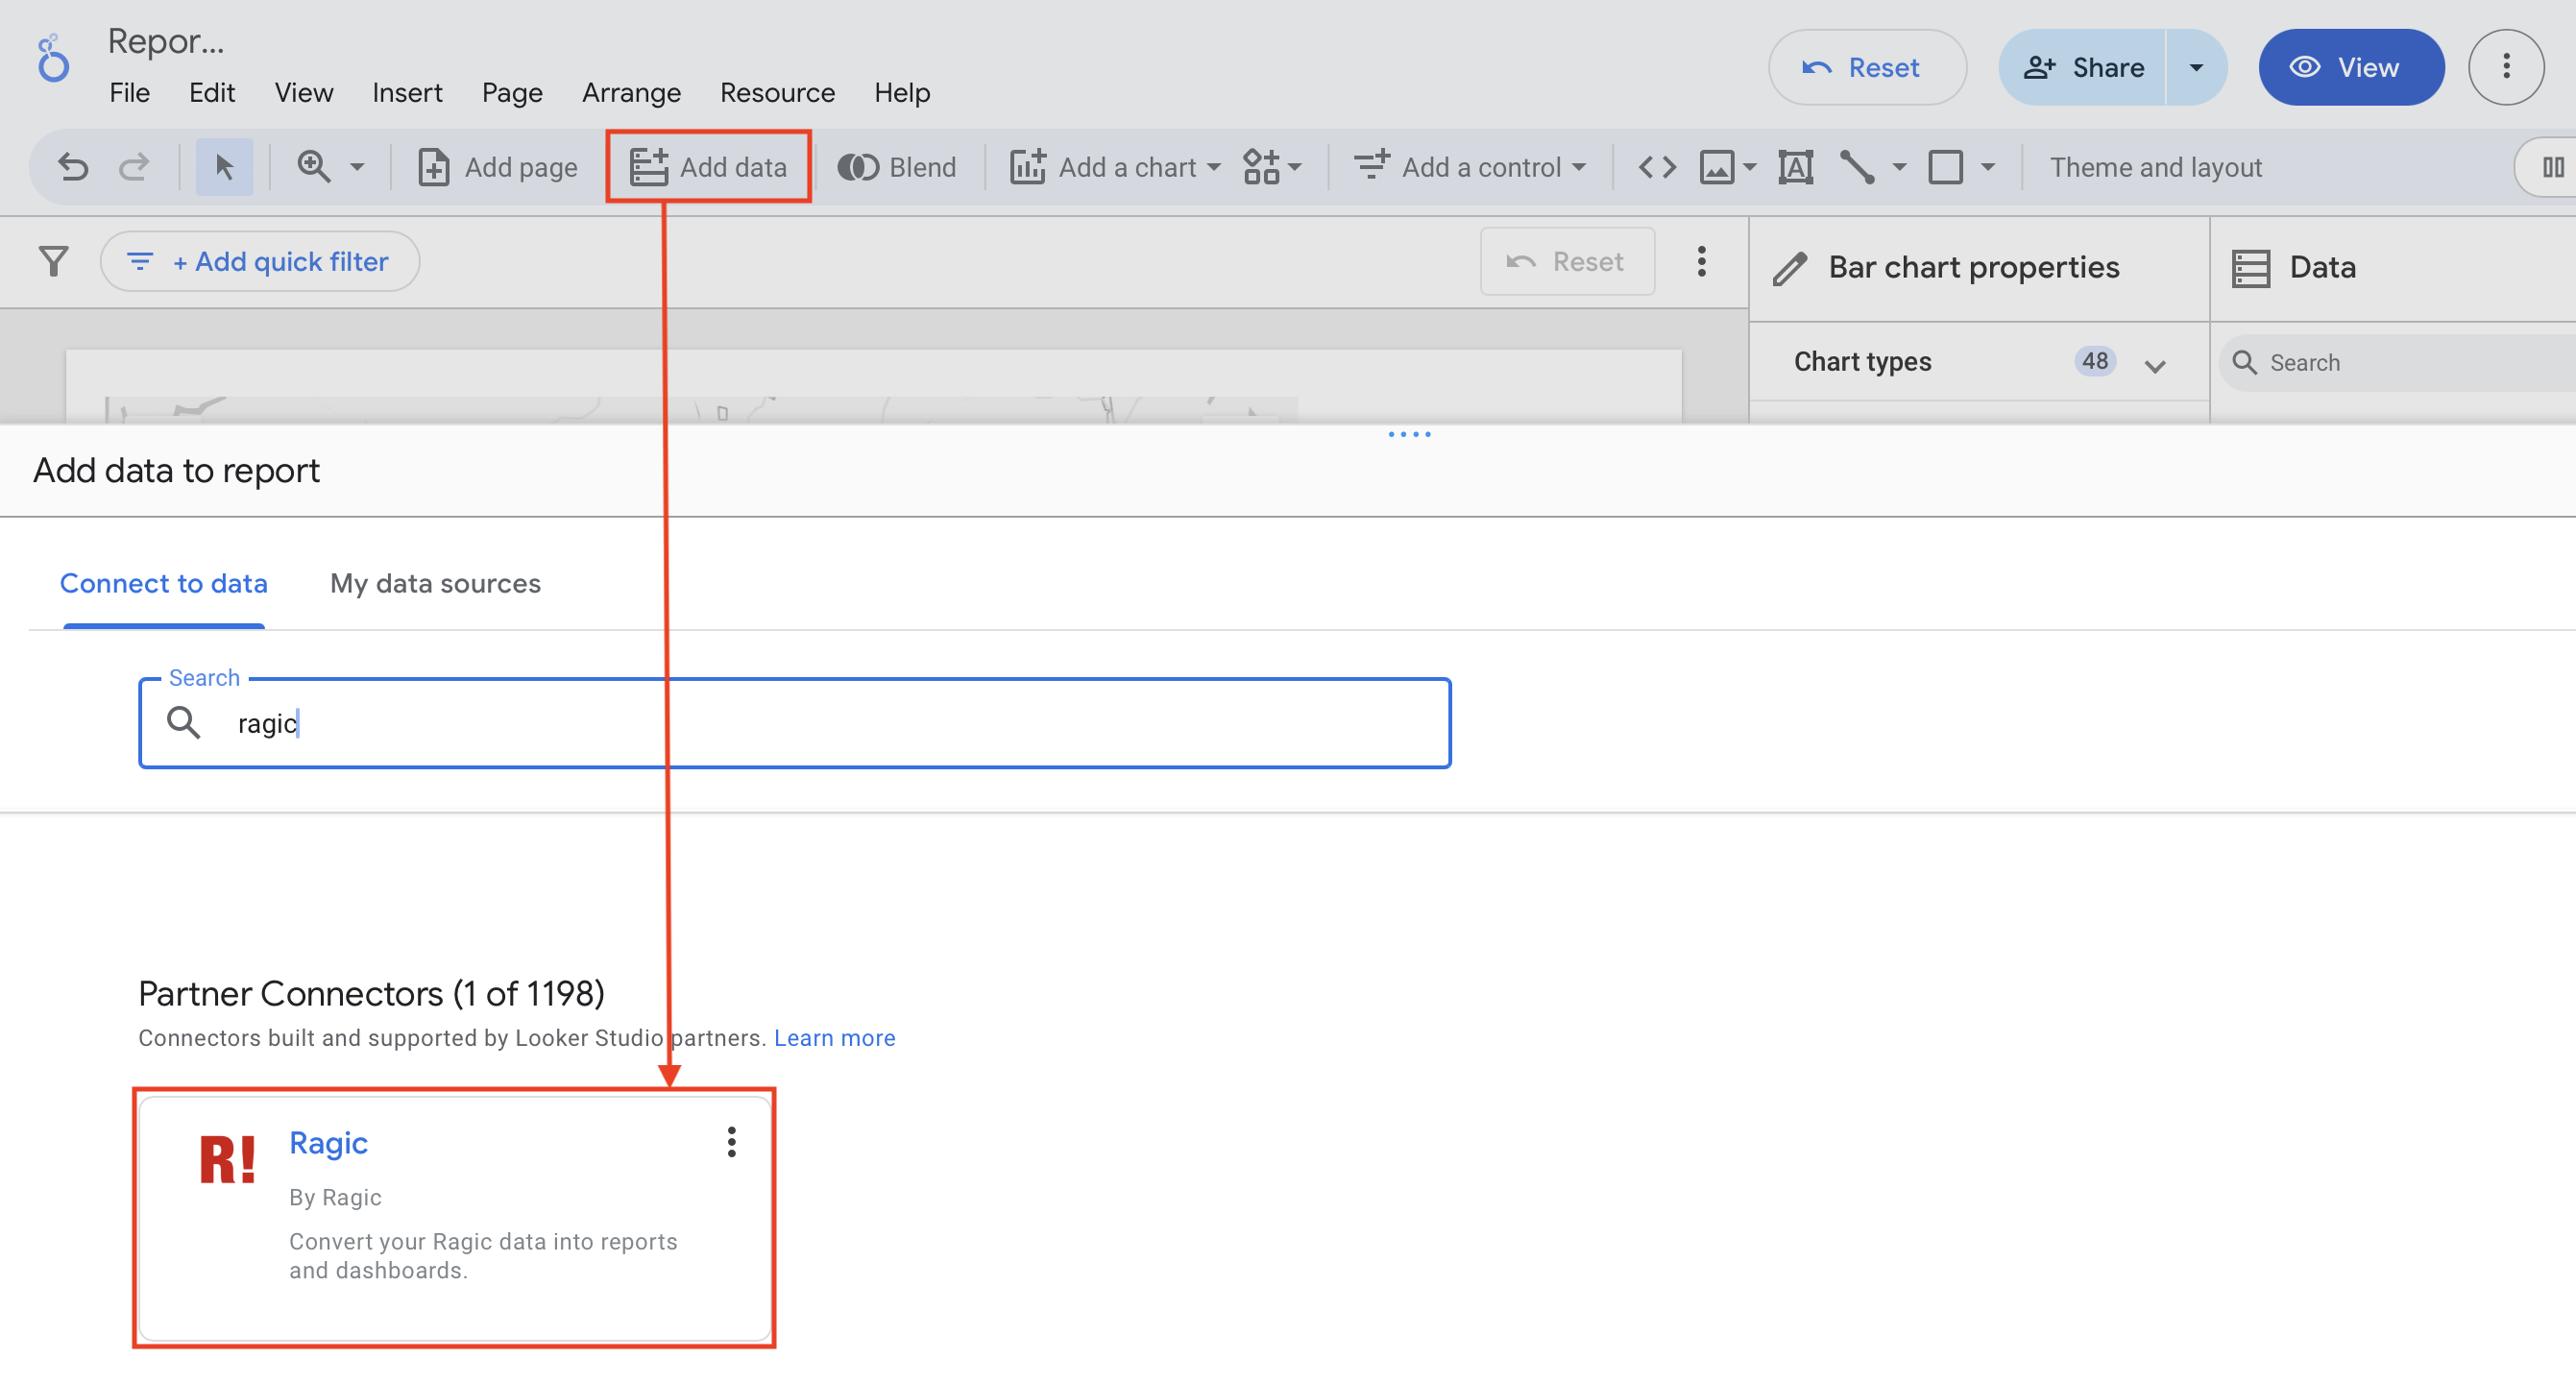Screen dimensions: 2576x1383
Task: Open Ragic connector three-dot menu
Action: (731, 1142)
